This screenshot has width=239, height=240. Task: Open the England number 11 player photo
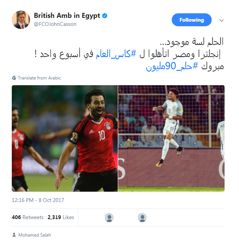171,138
